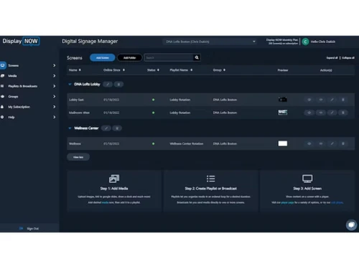
Task: Collapse the Wellness Center folder arrow
Action: click(x=70, y=128)
